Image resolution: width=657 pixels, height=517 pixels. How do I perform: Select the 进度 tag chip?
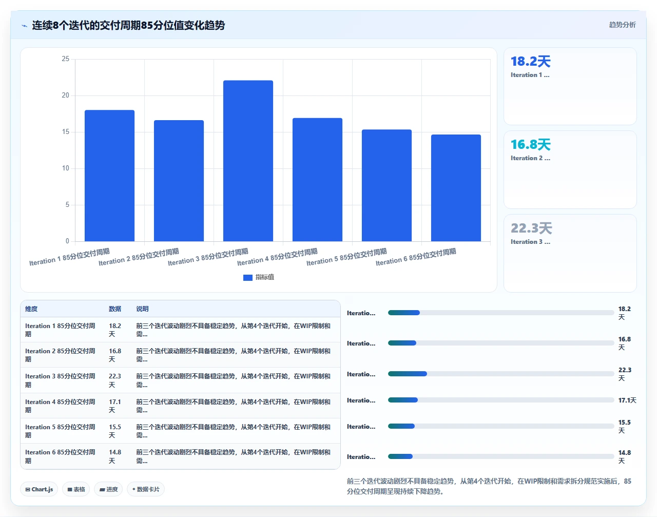coord(108,489)
